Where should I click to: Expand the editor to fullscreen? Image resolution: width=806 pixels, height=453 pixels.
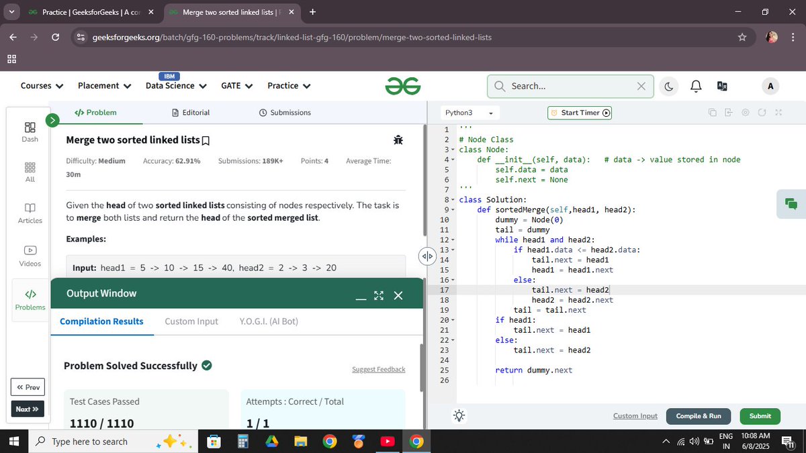(x=778, y=112)
